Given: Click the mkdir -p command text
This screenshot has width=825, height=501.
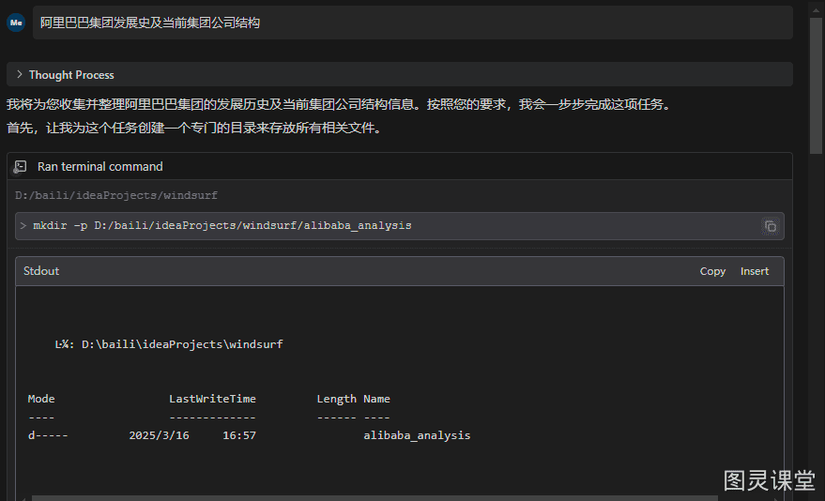Looking at the screenshot, I should tap(222, 225).
